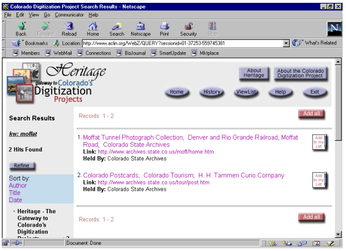
Task: Click the bottom Add all button
Action: [x=311, y=217]
